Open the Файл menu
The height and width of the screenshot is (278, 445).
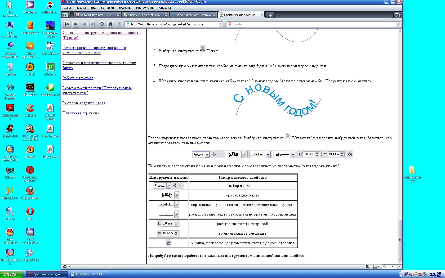[67, 8]
